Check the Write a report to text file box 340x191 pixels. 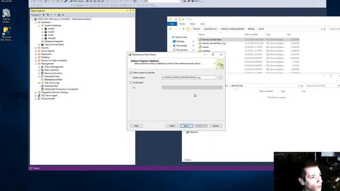point(131,73)
